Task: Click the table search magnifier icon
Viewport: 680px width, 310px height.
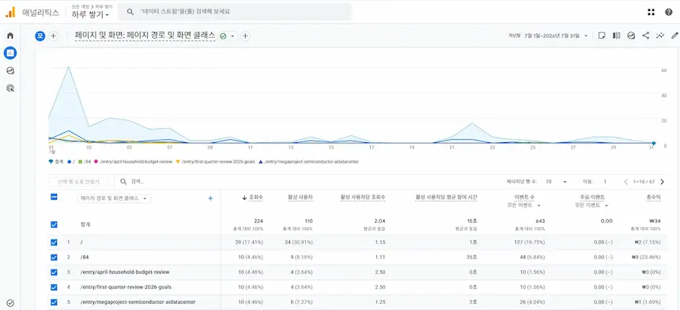Action: click(x=123, y=182)
